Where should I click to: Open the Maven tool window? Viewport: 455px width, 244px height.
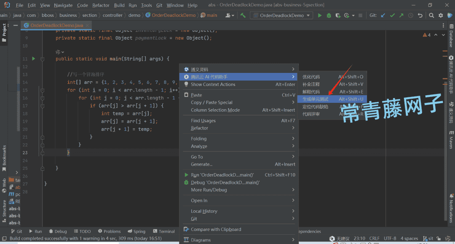pos(451,139)
